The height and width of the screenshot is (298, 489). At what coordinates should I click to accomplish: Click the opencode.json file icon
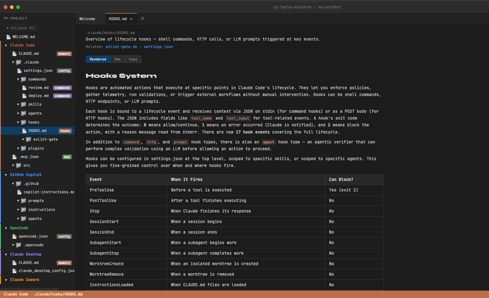tap(14, 236)
